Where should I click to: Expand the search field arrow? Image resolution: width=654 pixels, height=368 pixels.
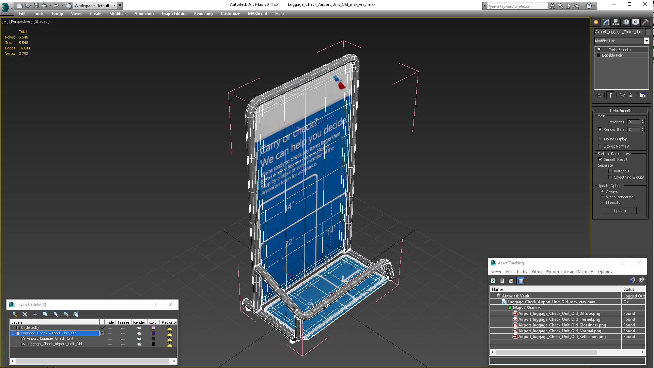tap(484, 6)
